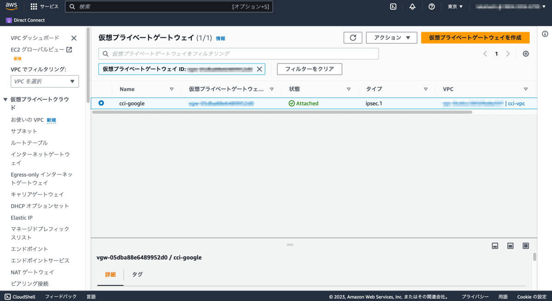Open ピアリング接続 in sidebar

pyautogui.click(x=29, y=284)
